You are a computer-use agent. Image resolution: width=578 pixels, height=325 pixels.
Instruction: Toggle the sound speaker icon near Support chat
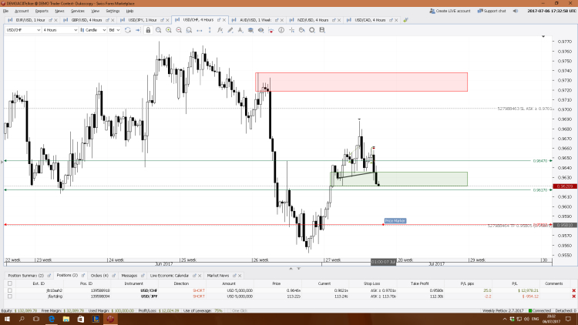tap(516, 11)
